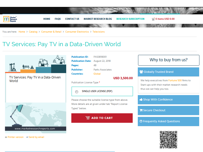Viewport: 203px width, 152px height.
Task: Click the report cover thumbnail image
Action: point(36,94)
